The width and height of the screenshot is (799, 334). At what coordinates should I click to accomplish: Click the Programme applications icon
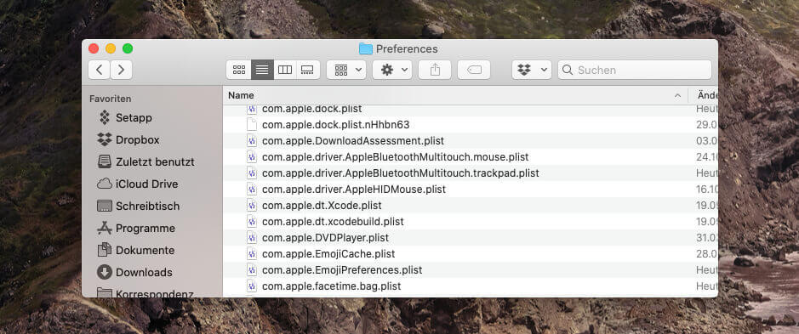click(x=105, y=228)
